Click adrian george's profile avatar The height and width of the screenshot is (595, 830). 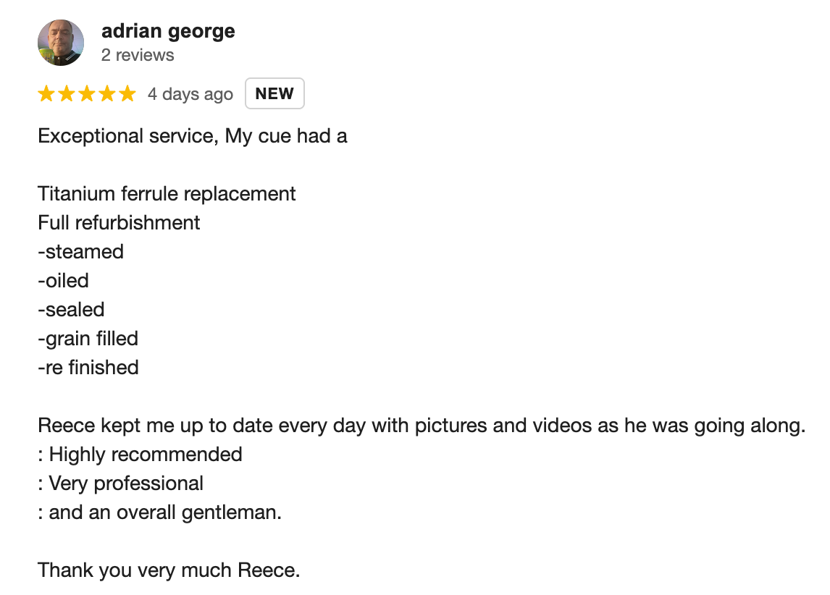(61, 43)
